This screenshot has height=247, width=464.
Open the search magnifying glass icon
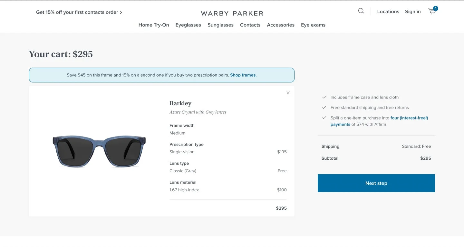point(361,11)
